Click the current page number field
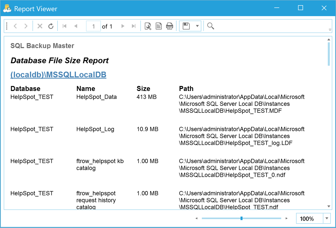The image size is (336, 228). [94, 26]
